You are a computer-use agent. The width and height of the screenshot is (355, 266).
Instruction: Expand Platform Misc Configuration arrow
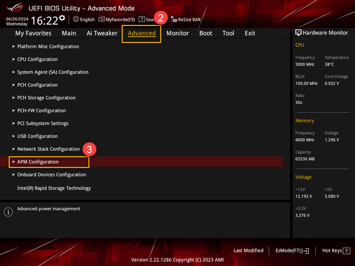pyautogui.click(x=13, y=46)
